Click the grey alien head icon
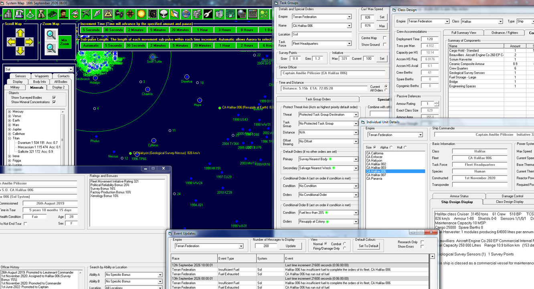Viewport: 534px width, 289px height. [163, 14]
